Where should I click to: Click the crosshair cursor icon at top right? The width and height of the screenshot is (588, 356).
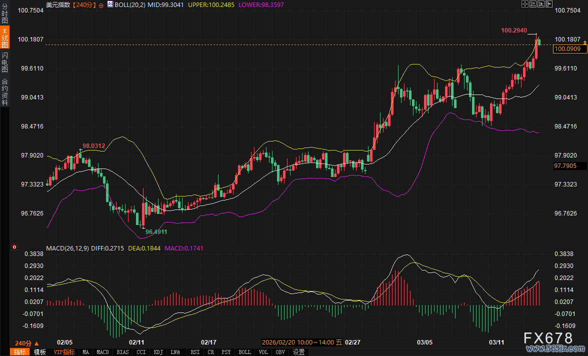[525, 4]
